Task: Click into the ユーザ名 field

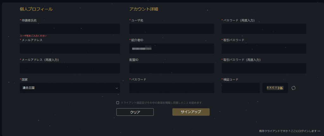Action: tap(172, 29)
